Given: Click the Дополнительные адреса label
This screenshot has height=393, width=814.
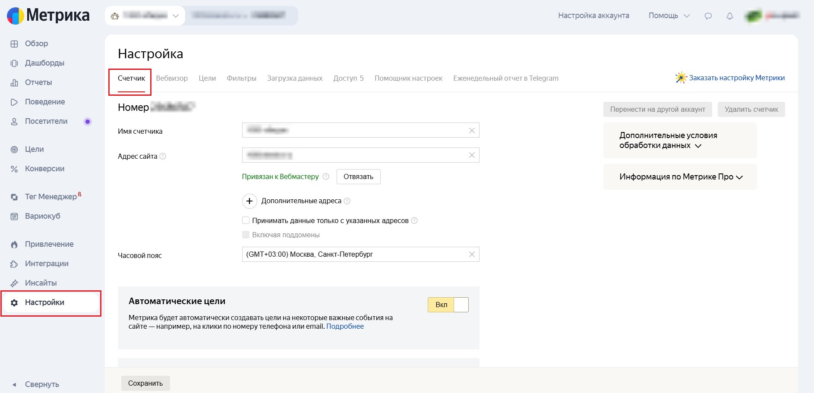Looking at the screenshot, I should [301, 201].
